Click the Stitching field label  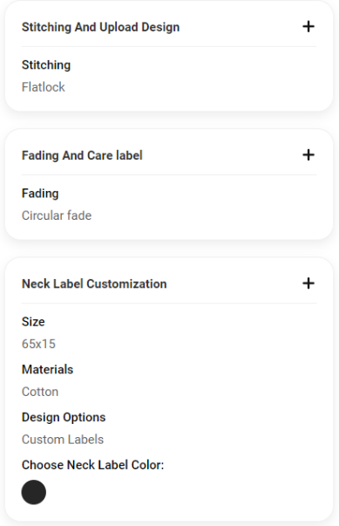46,65
